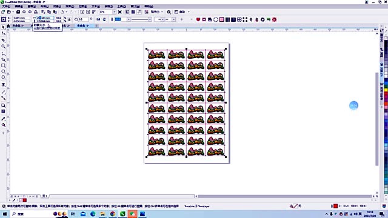Click the Publish to PDF icon

click(x=94, y=12)
